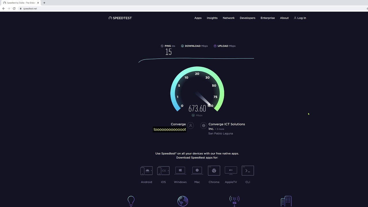Viewport: 368px width, 207px height.
Task: Click the Mac app icon
Action: coord(197,170)
